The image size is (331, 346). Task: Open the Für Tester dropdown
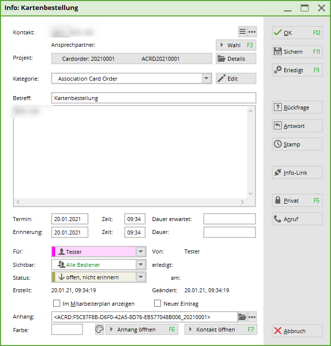coord(141,252)
